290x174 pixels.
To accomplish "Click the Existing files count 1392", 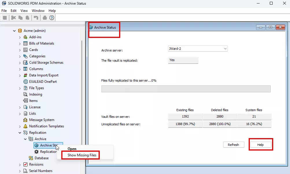I will point(185,117).
